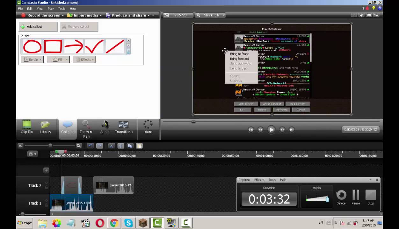Undo the last timeline action
This screenshot has width=399, height=229.
[x=90, y=146]
